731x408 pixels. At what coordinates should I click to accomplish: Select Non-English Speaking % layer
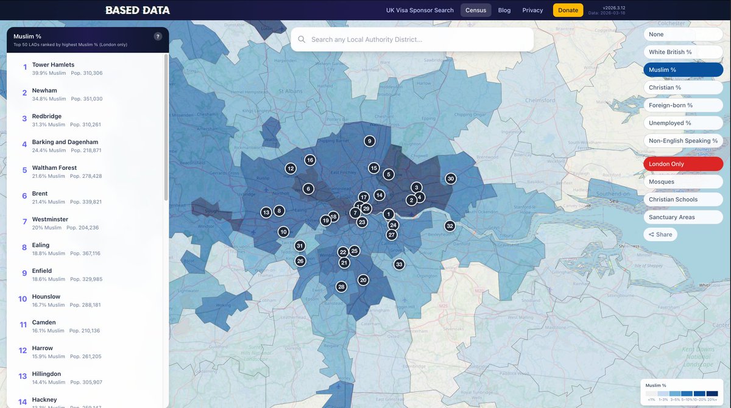(683, 141)
